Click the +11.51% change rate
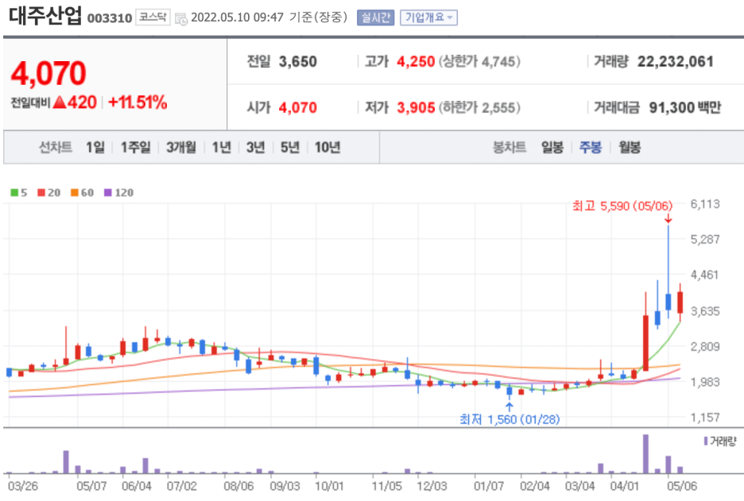The width and height of the screenshot is (744, 501). [x=138, y=102]
